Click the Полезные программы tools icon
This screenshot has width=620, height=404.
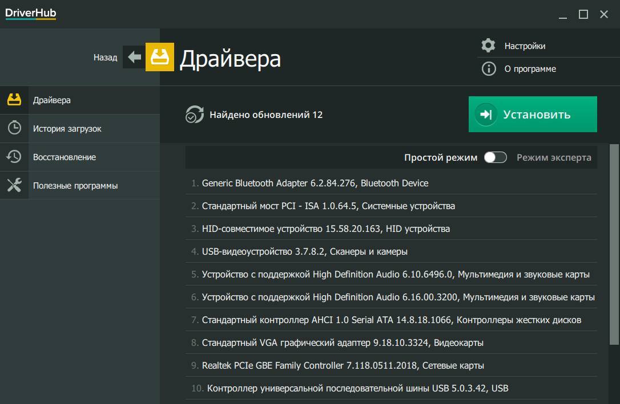14,185
